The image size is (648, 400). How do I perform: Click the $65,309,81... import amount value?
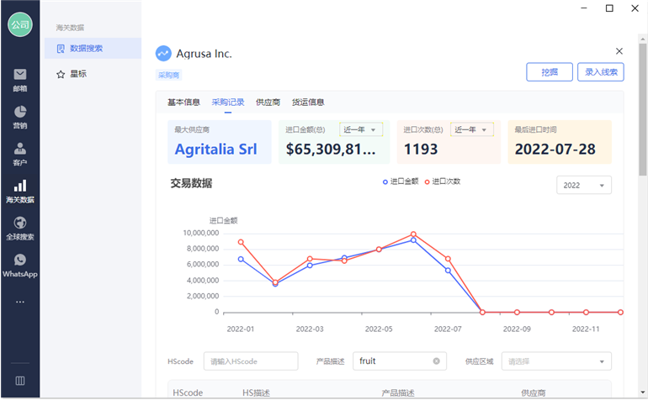coord(331,150)
